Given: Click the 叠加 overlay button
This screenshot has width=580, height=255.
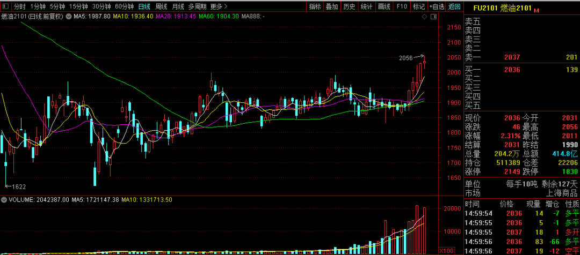Looking at the screenshot, I should [x=332, y=6].
